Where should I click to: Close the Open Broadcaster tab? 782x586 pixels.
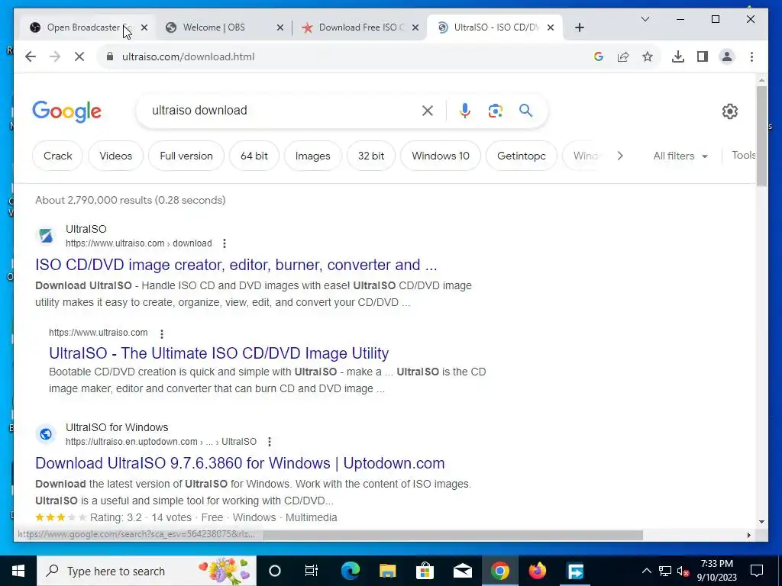(x=144, y=28)
